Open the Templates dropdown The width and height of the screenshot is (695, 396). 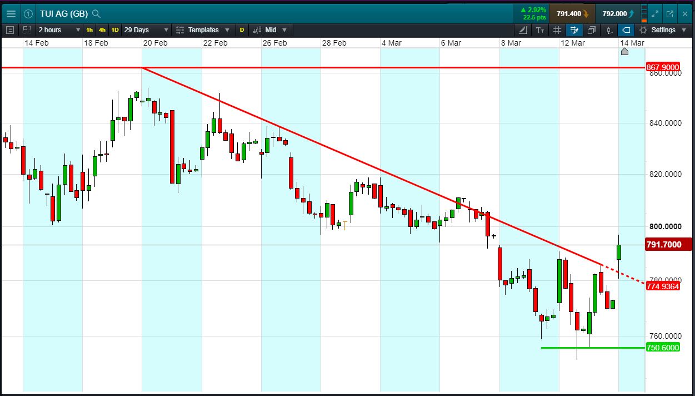click(x=203, y=30)
